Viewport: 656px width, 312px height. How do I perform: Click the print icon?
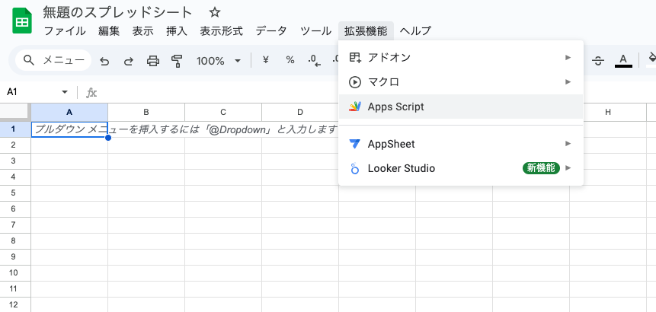click(x=152, y=61)
